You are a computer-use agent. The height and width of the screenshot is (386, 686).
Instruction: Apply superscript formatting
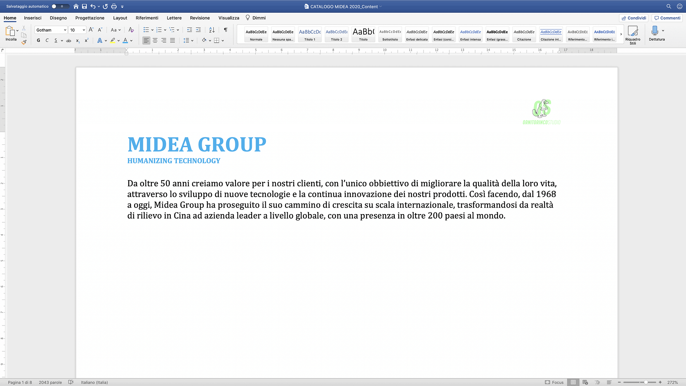pos(86,40)
